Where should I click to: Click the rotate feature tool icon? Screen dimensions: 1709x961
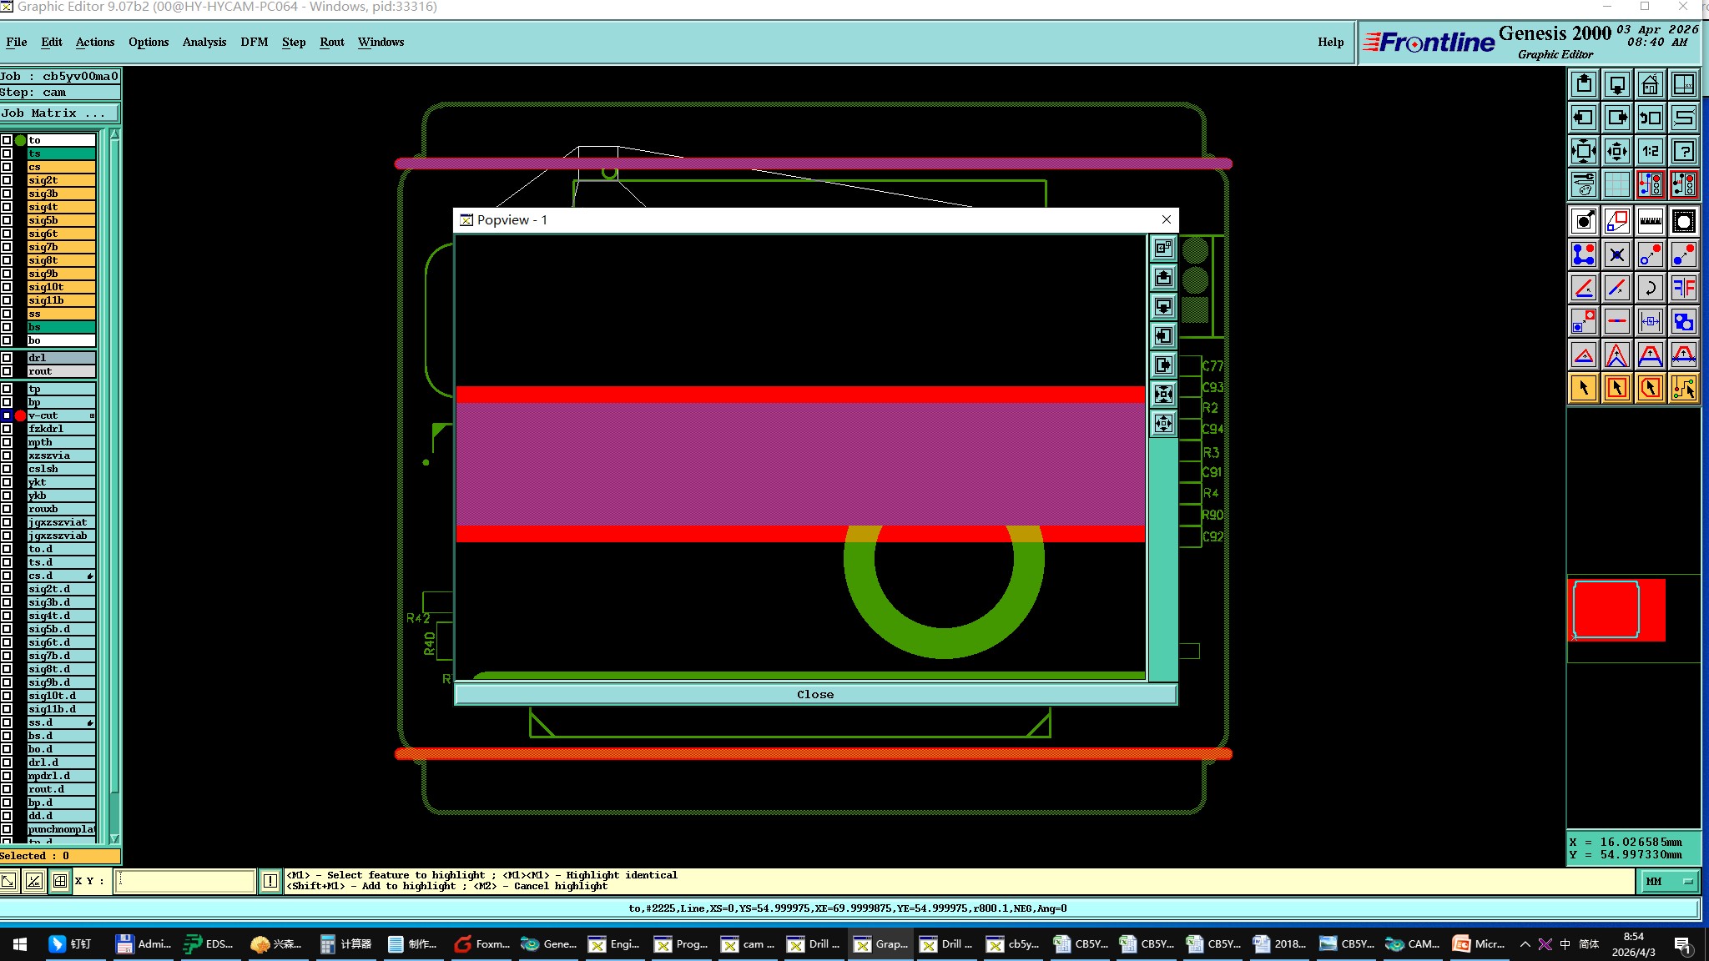(1650, 289)
